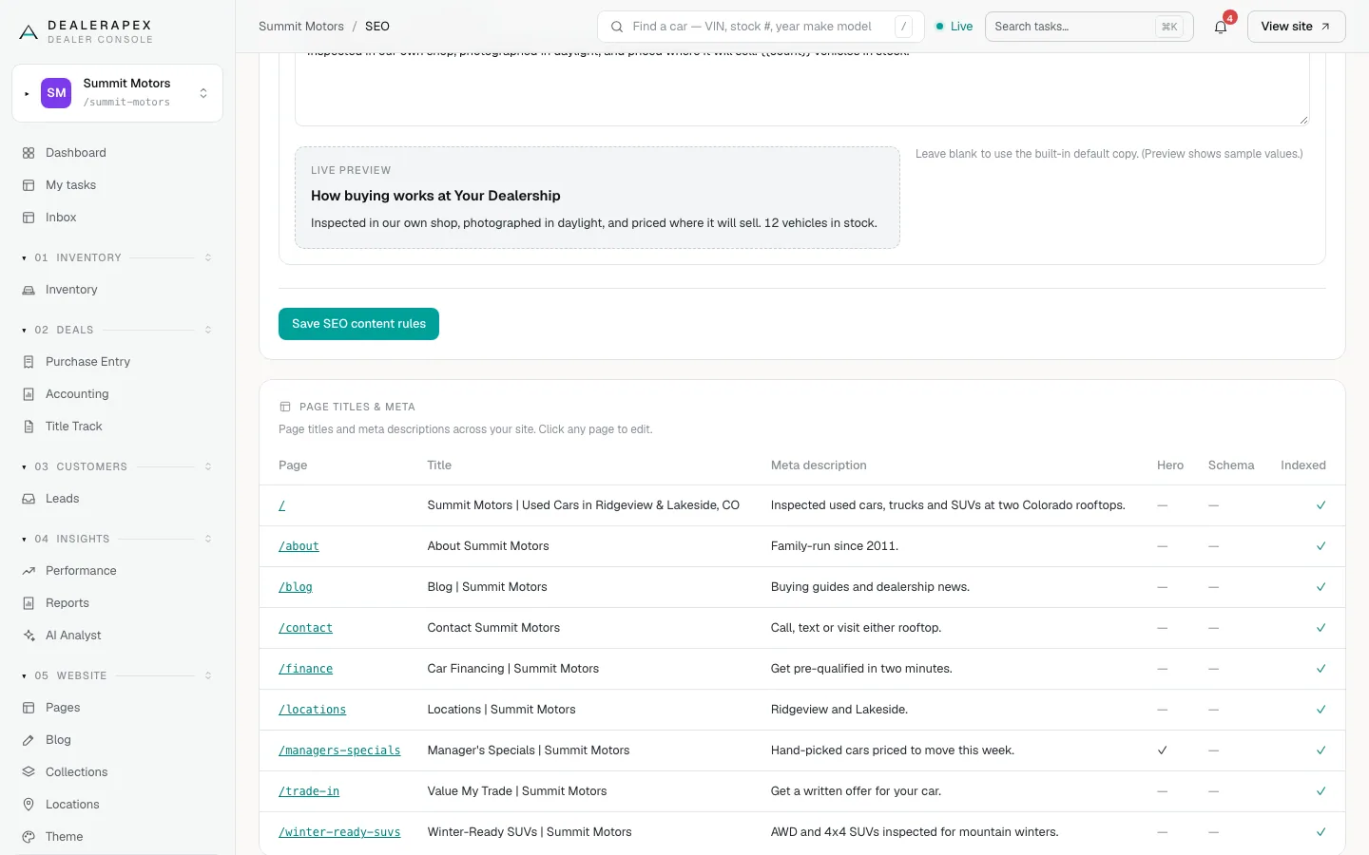Click the Dashboard grid icon
This screenshot has height=855, width=1369.
[29, 153]
